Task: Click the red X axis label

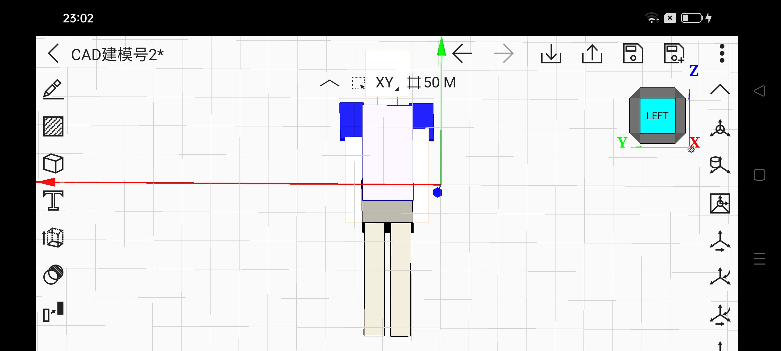Action: [x=695, y=142]
